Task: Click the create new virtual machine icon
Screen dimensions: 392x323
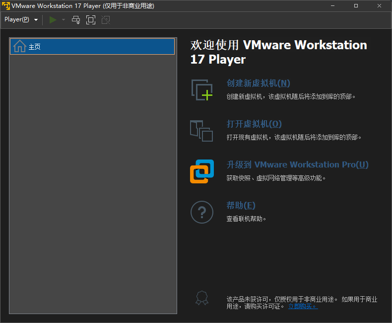Action: (201, 89)
